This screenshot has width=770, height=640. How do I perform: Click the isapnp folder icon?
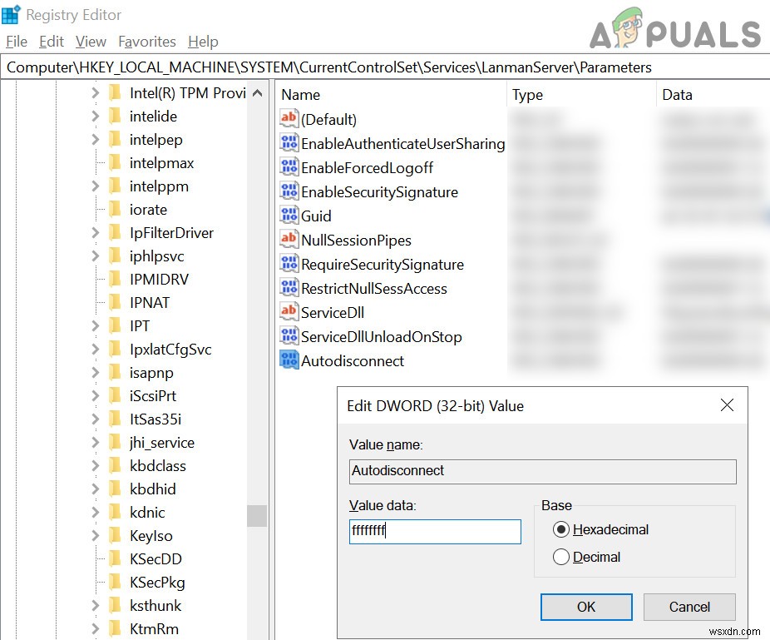(x=115, y=373)
